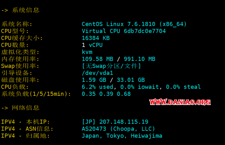The height and width of the screenshot is (145, 225).
Task: Click the 0.35 0.39 0.68 load averages
Action: 106,94
